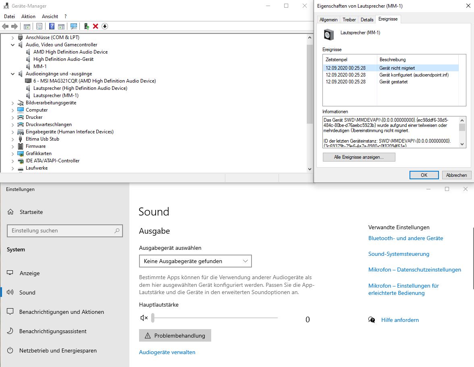Click the Hauptlautstärke slider handle
Screen dimensions: 474x367
(153, 318)
